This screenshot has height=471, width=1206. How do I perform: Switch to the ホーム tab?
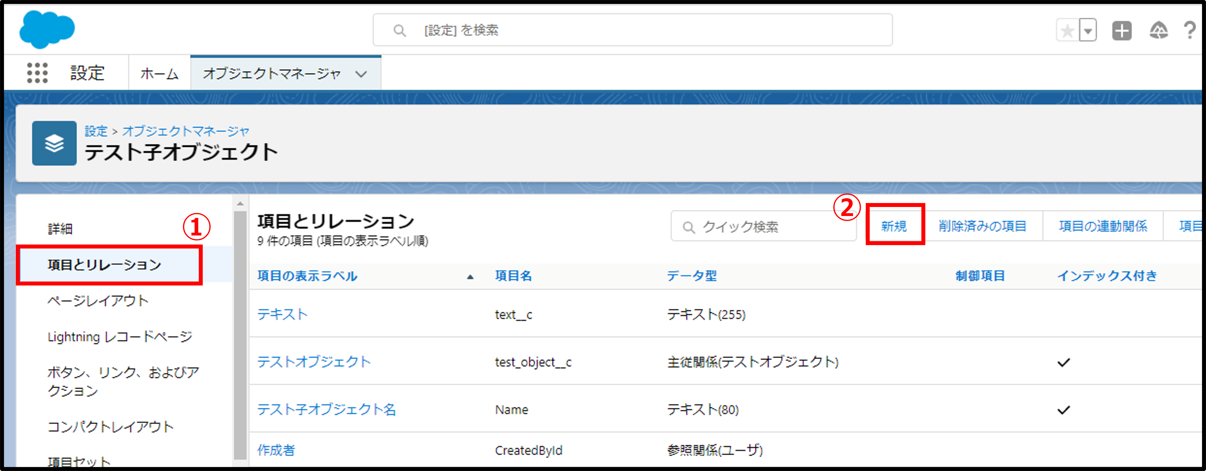pos(159,74)
